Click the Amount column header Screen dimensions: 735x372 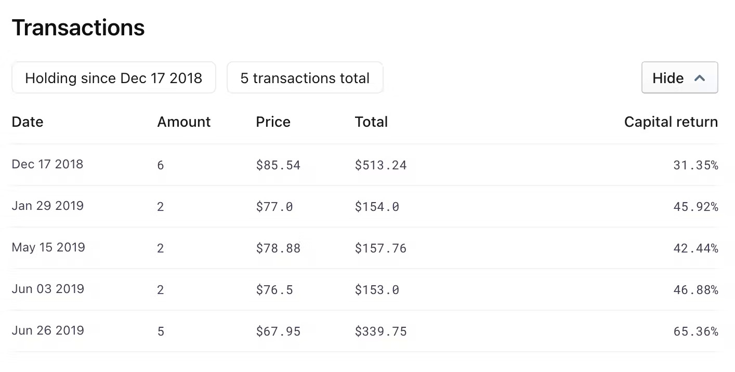[184, 122]
